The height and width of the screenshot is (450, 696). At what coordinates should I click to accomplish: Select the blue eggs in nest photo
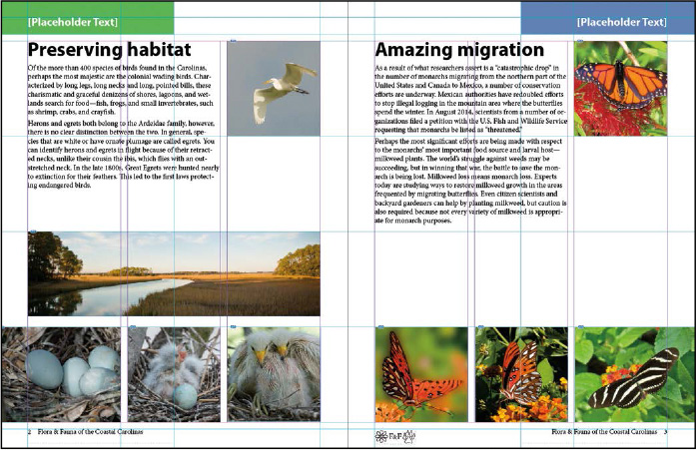click(x=61, y=374)
